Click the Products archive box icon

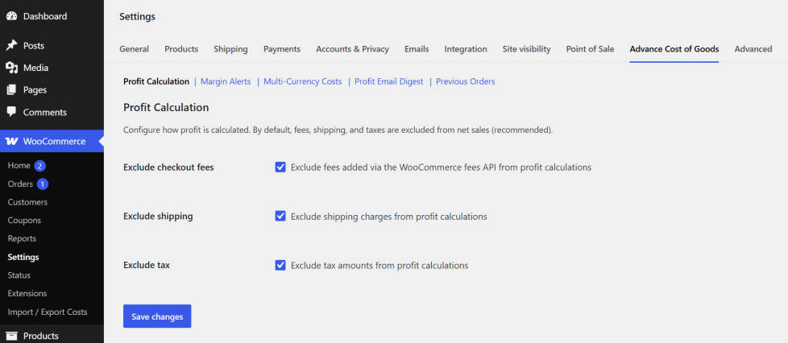[x=11, y=336]
